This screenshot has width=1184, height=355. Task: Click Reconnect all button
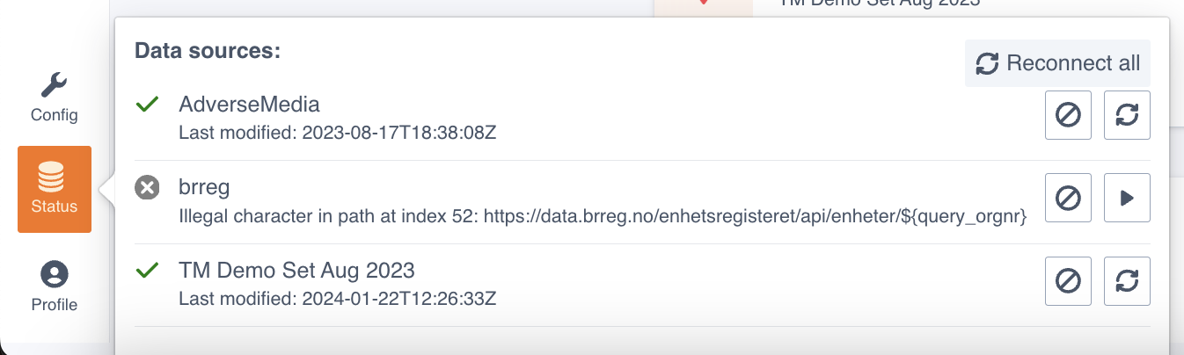pyautogui.click(x=1057, y=63)
